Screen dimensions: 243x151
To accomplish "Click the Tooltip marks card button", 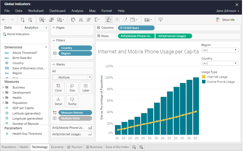I will (72, 101).
